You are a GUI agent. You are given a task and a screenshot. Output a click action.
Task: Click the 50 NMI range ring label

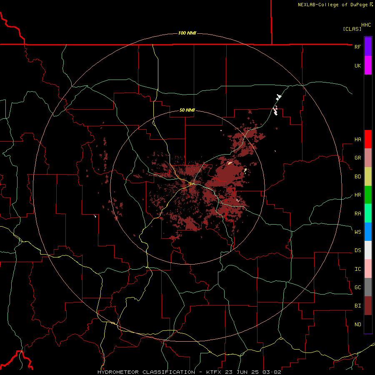click(x=187, y=110)
